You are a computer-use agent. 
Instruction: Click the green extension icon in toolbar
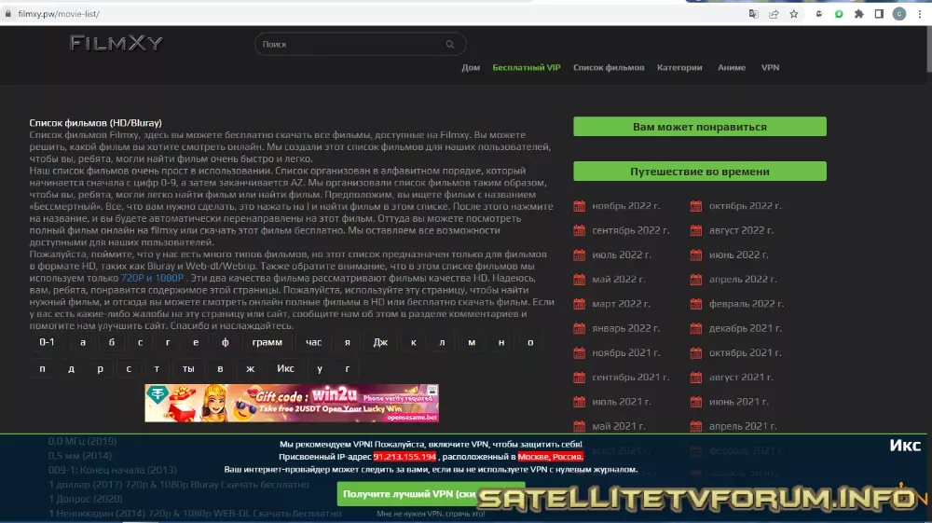pyautogui.click(x=839, y=14)
